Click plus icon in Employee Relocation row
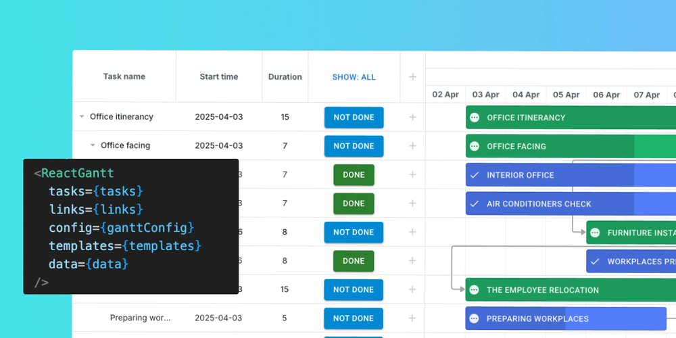 tap(412, 289)
